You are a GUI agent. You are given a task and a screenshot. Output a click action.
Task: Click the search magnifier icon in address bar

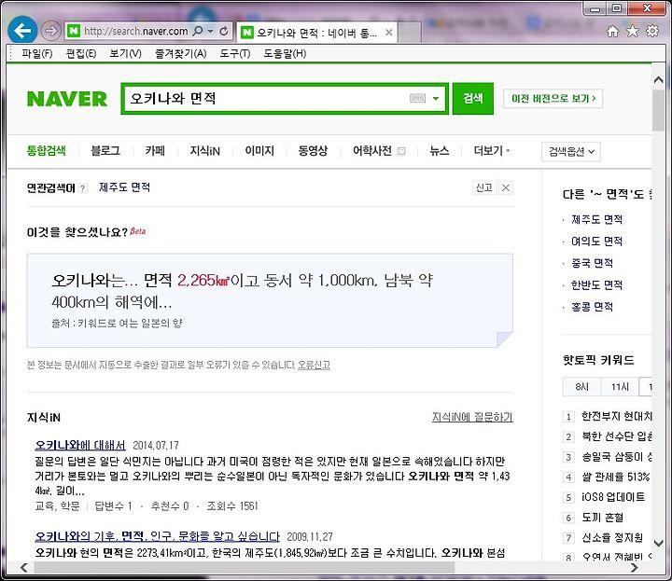point(198,31)
